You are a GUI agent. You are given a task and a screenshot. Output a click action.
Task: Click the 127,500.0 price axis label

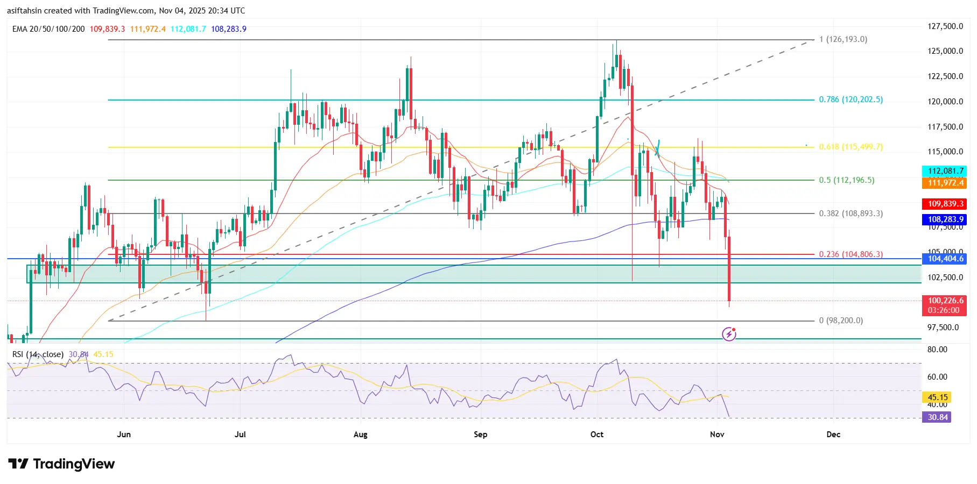pos(945,26)
